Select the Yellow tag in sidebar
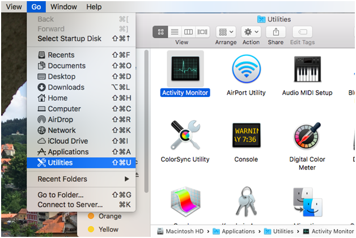Screen dimensions: 356x238 103,229
